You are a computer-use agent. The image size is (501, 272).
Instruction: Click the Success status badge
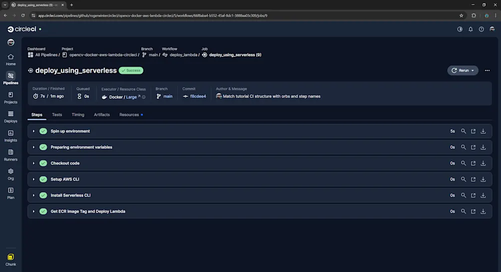(x=131, y=70)
